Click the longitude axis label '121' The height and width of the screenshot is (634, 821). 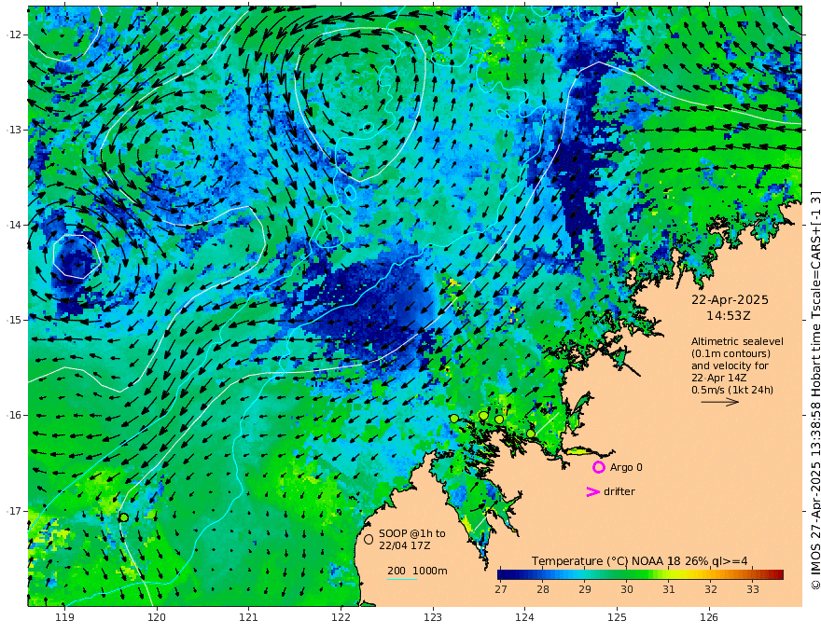(x=249, y=618)
